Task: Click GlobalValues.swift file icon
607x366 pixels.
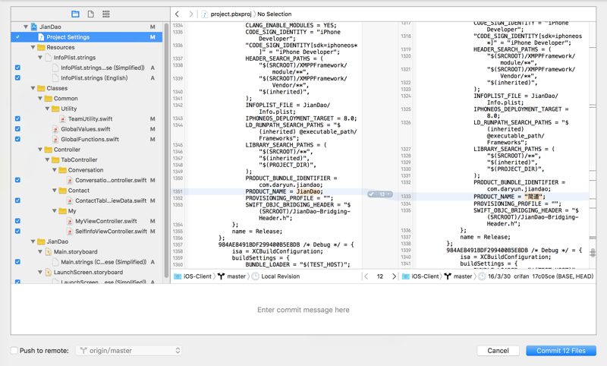Action: [x=55, y=129]
